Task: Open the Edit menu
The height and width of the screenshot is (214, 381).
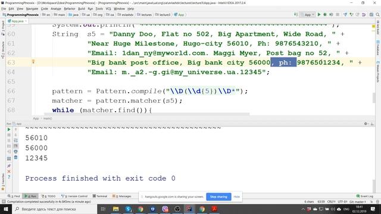Action: 11,9
